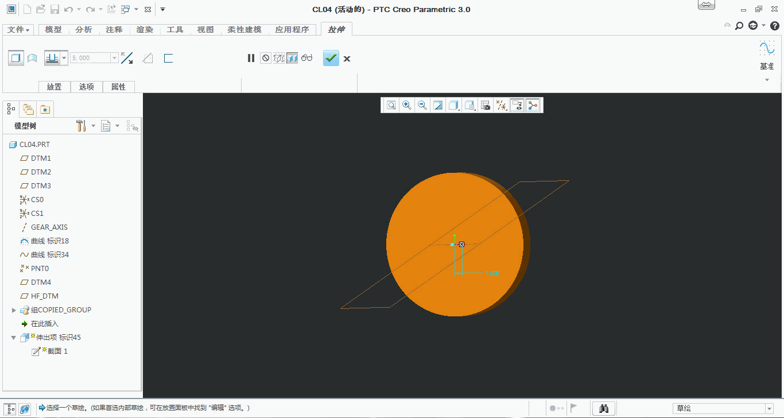Image resolution: width=784 pixels, height=418 pixels.
Task: Click the blind depth type icon
Action: 52,58
